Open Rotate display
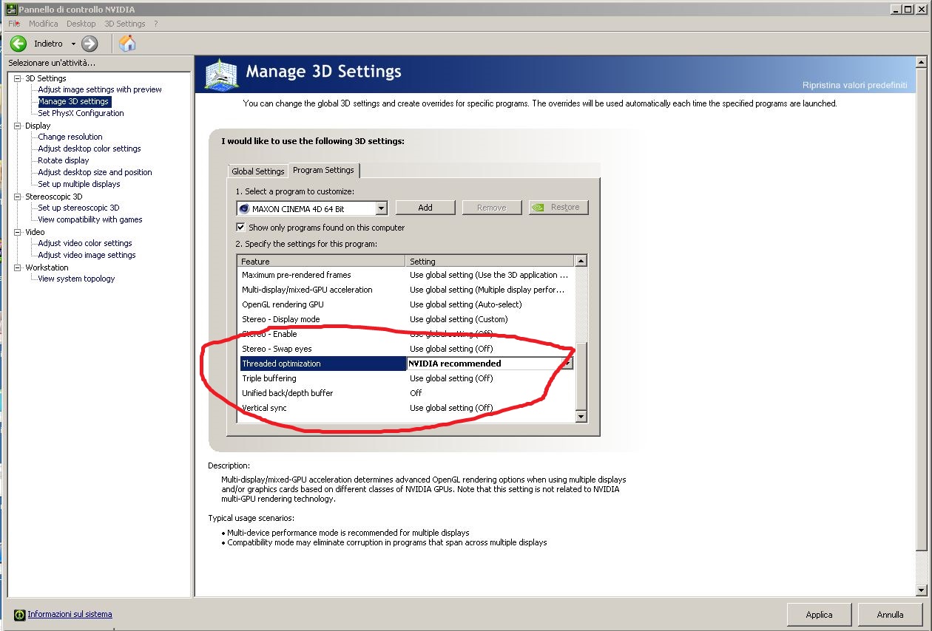 [x=64, y=160]
